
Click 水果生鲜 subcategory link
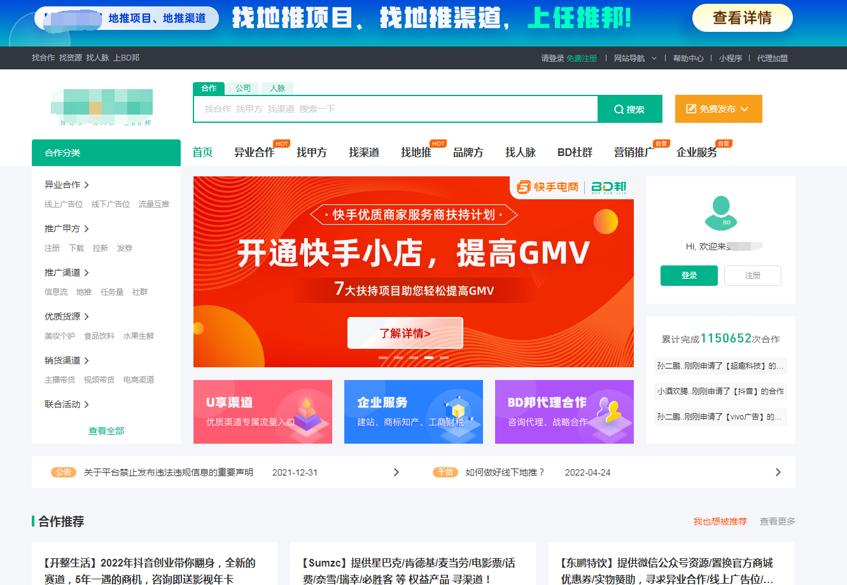(139, 336)
